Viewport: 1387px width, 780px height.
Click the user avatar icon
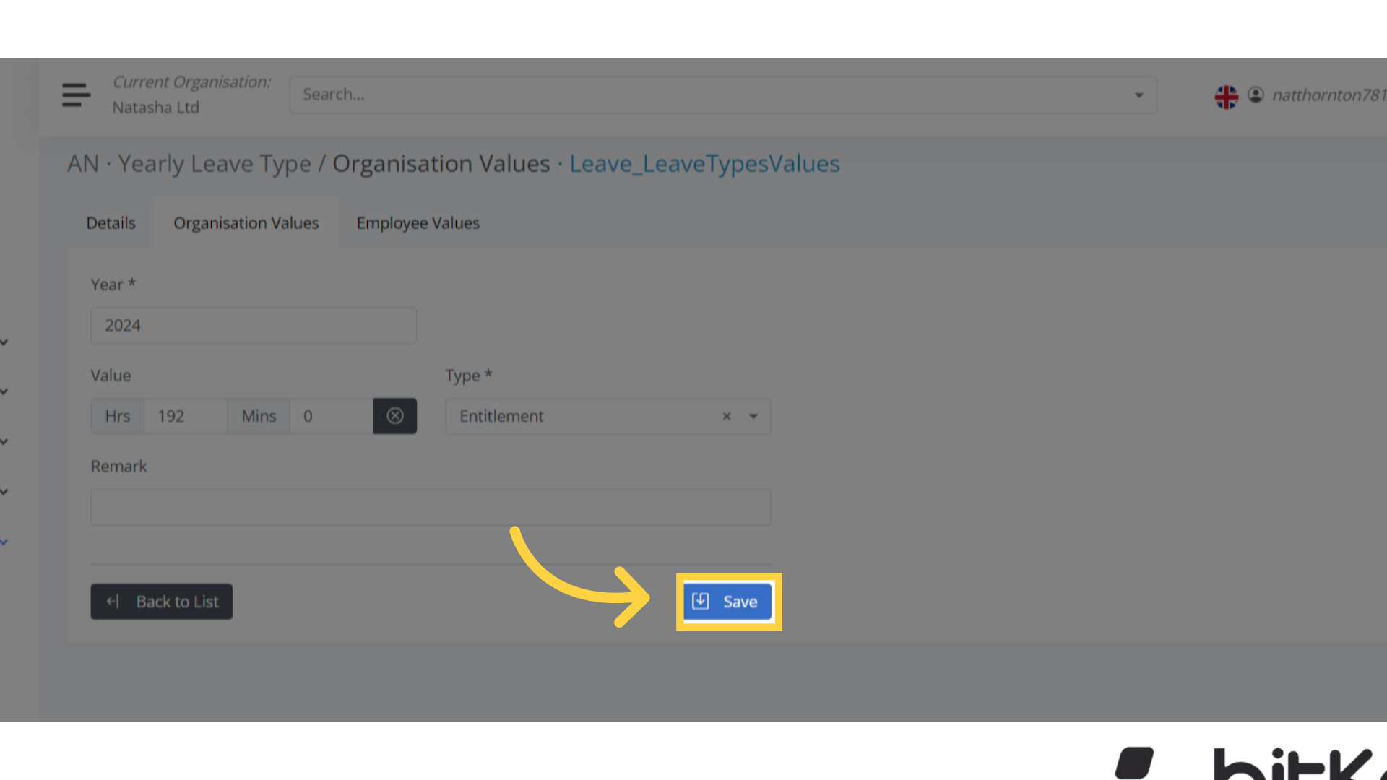1256,95
